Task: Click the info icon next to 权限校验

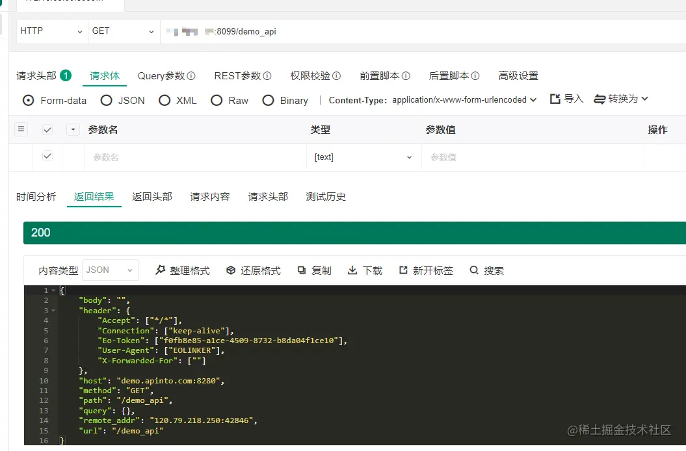Action: click(336, 75)
